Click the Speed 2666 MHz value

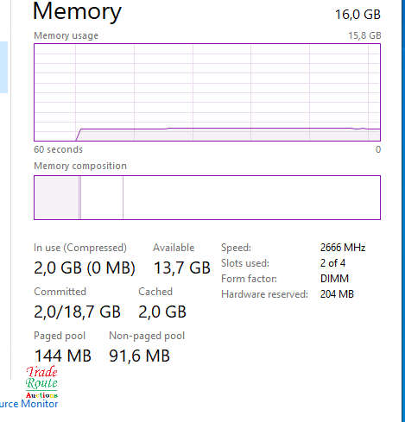pos(343,248)
